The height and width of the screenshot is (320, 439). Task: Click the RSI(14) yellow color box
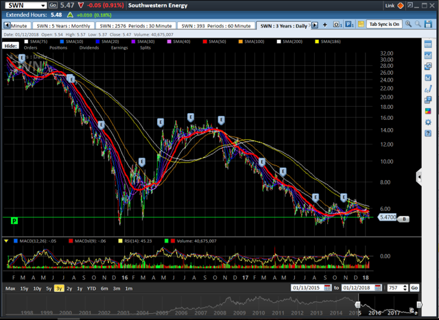(x=121, y=241)
